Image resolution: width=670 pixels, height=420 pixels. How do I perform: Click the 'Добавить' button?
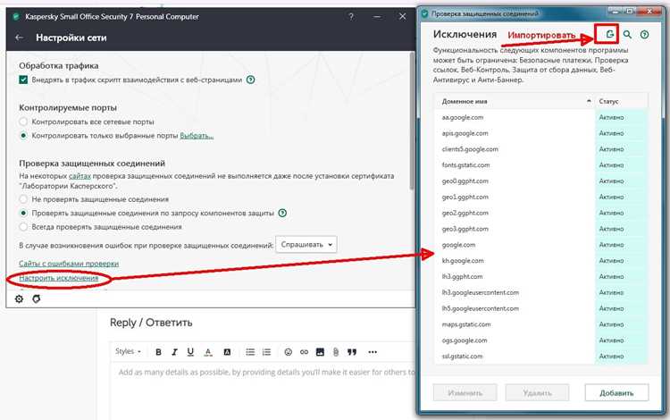coord(616,392)
